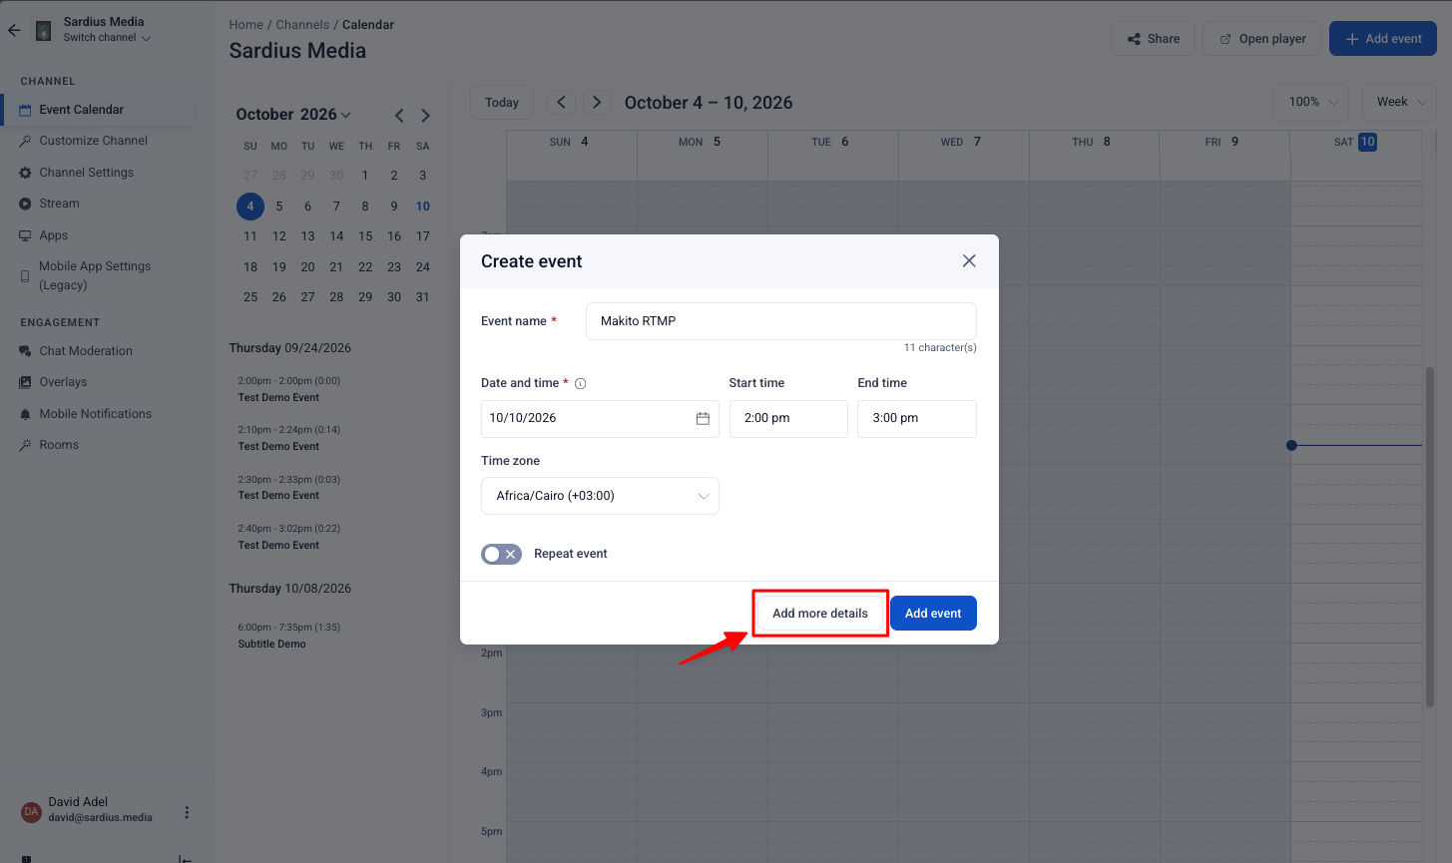
Task: Click the Mobile Notifications bell icon
Action: (x=25, y=414)
